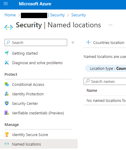Sort by the Name column header
This screenshot has height=150, width=126.
(92, 90)
